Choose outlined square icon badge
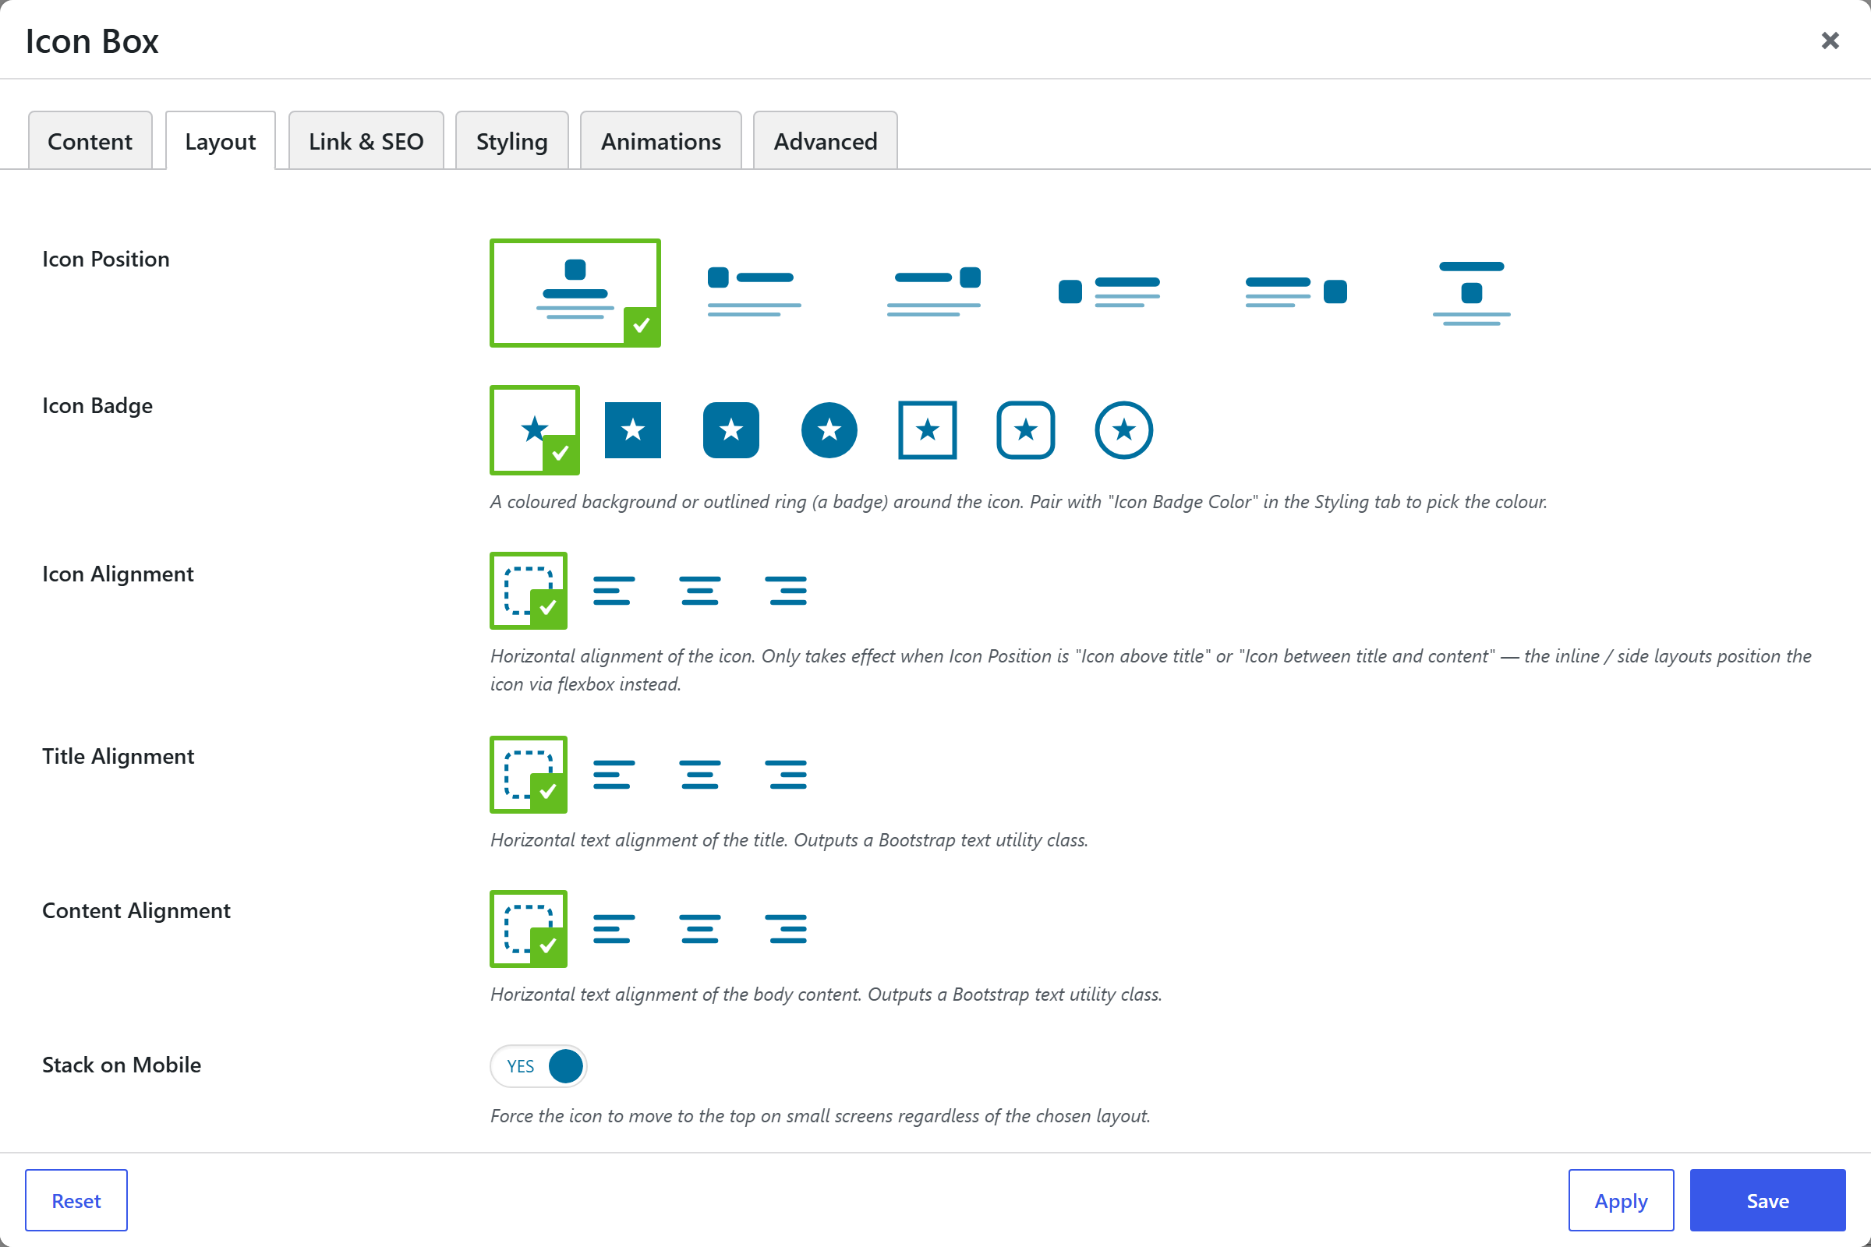The width and height of the screenshot is (1871, 1247). [928, 430]
